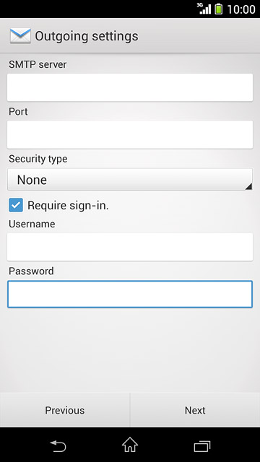
Task: Select the None security option text
Action: click(32, 180)
